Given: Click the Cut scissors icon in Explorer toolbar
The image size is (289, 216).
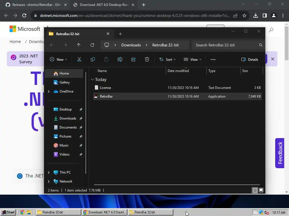Looking at the screenshot, I should point(79,60).
